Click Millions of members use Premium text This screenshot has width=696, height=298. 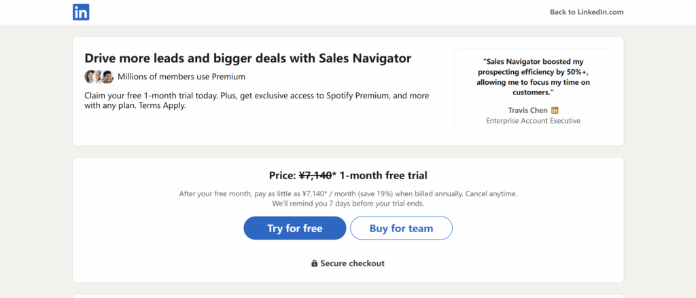coord(181,77)
